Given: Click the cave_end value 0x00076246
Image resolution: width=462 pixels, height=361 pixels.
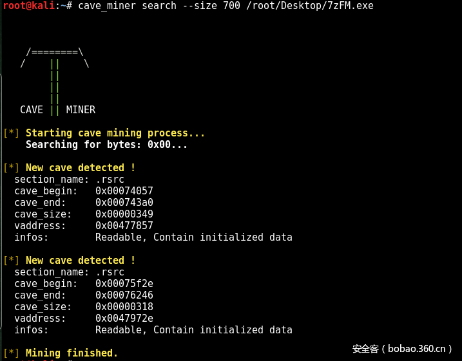Looking at the screenshot, I should pyautogui.click(x=124, y=295).
